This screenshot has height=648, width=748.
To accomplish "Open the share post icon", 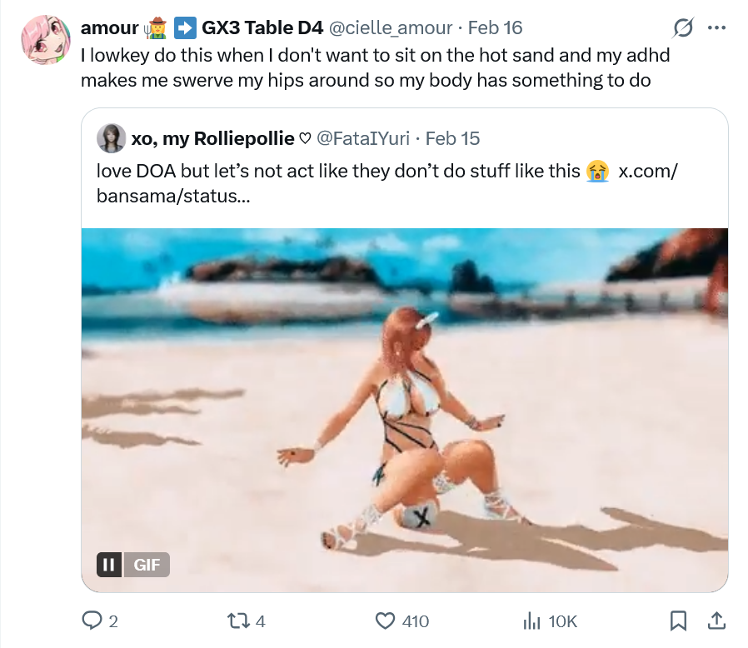I will pyautogui.click(x=716, y=621).
